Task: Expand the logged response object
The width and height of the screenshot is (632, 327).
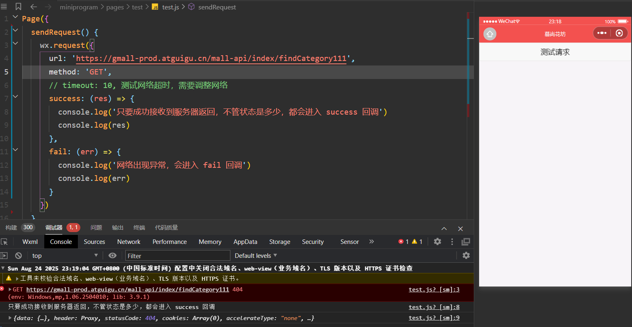Action: click(10, 318)
